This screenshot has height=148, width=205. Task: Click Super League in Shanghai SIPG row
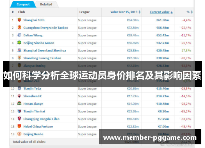click(x=87, y=20)
